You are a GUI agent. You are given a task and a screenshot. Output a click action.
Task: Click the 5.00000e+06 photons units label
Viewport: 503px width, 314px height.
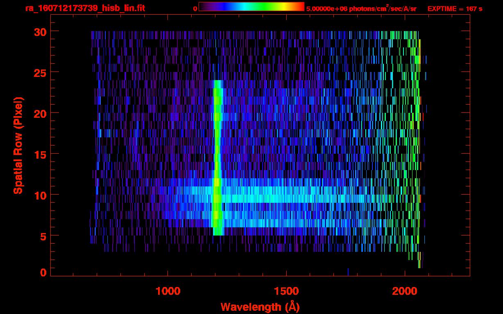click(x=361, y=9)
